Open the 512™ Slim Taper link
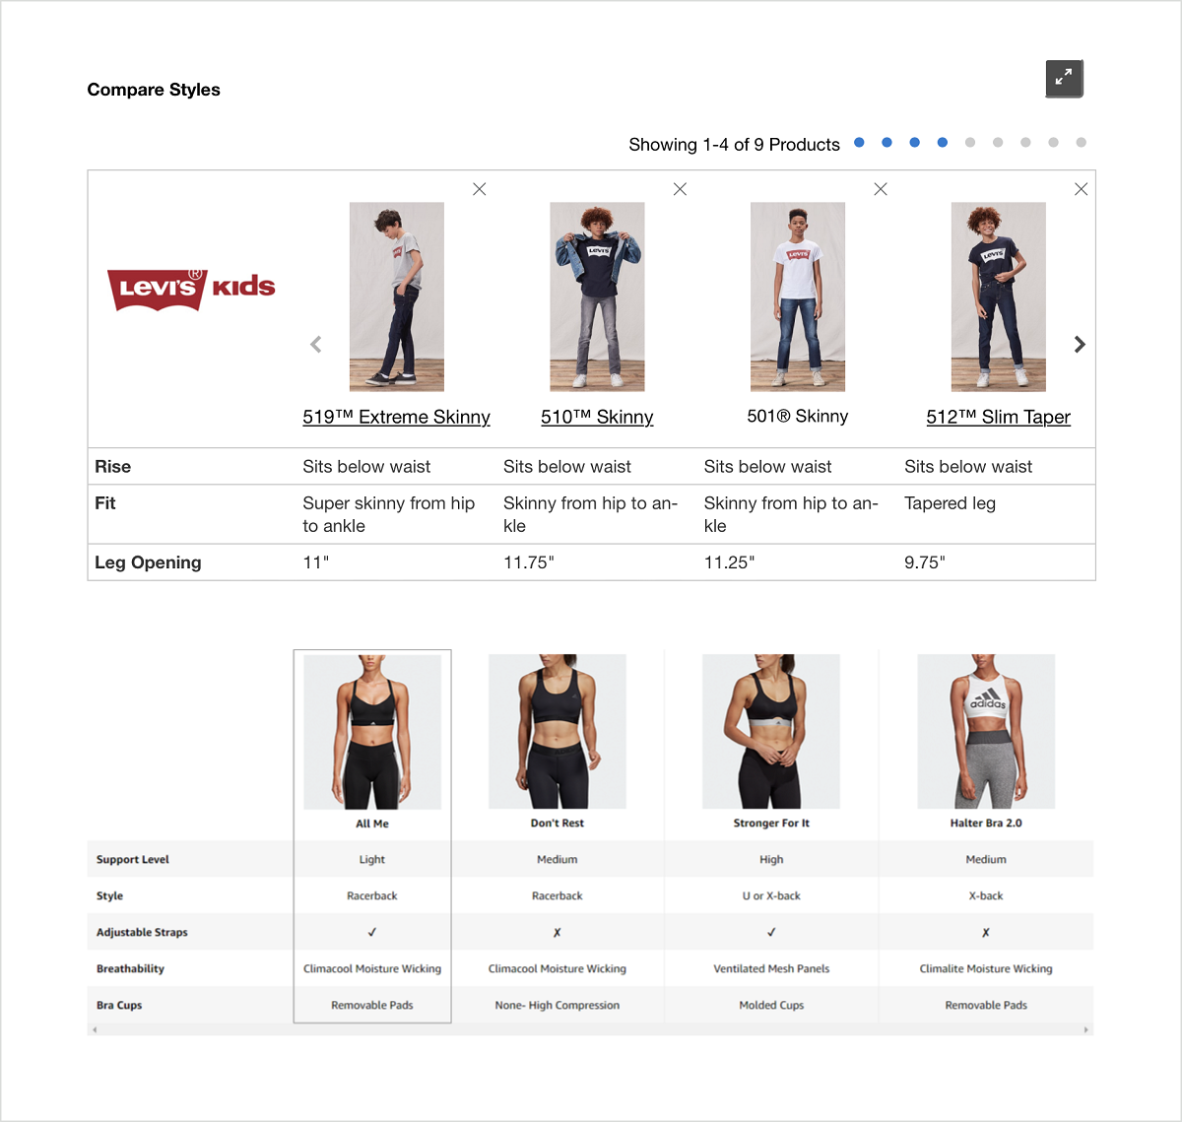This screenshot has width=1182, height=1122. tap(998, 417)
